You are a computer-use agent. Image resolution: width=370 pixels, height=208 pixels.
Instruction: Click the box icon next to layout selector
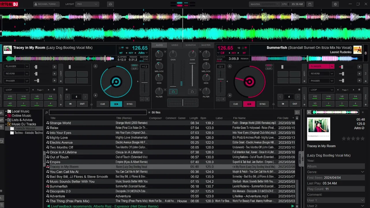click(x=110, y=4)
